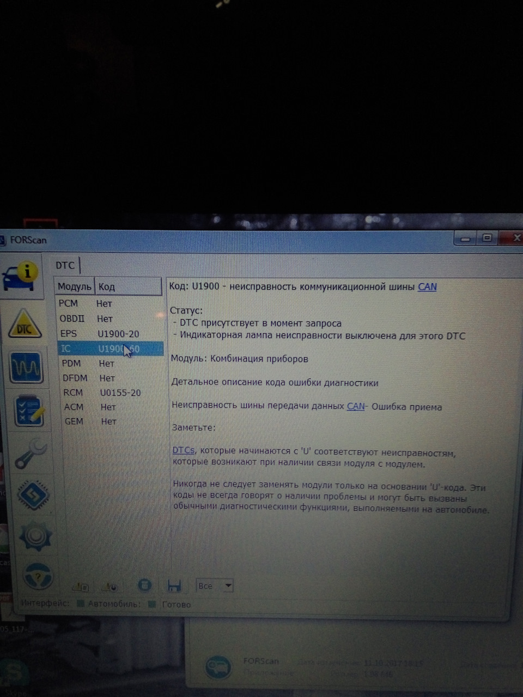Click the save floppy disk icon
The width and height of the screenshot is (523, 697).
pyautogui.click(x=174, y=586)
